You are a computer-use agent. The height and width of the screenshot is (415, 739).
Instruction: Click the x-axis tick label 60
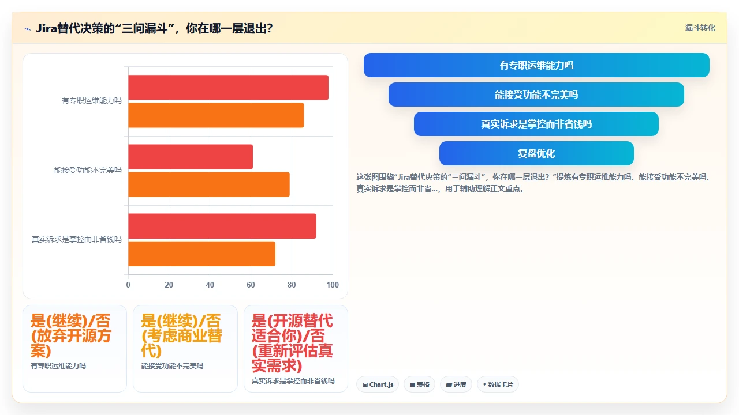[251, 285]
